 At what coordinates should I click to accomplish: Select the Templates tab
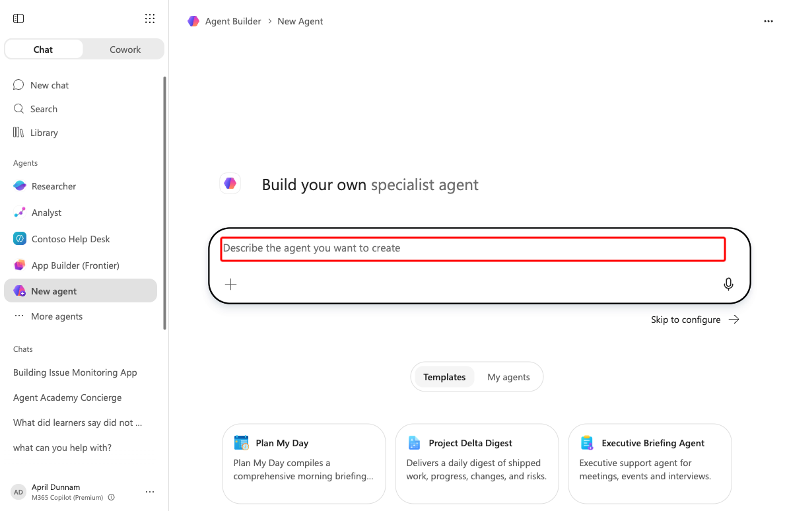pyautogui.click(x=444, y=377)
